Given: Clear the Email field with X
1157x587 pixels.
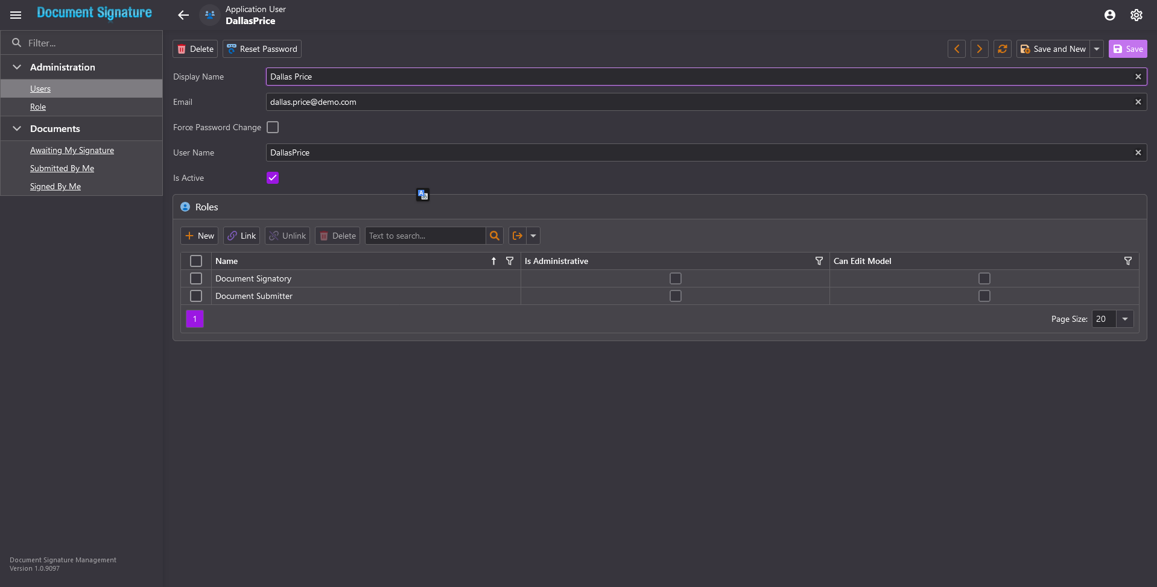Looking at the screenshot, I should point(1138,102).
